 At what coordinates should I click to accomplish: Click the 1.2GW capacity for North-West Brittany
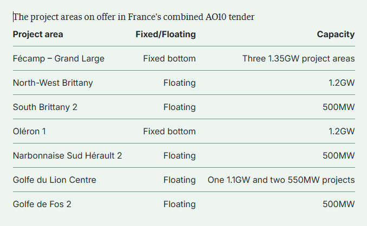tap(341, 83)
